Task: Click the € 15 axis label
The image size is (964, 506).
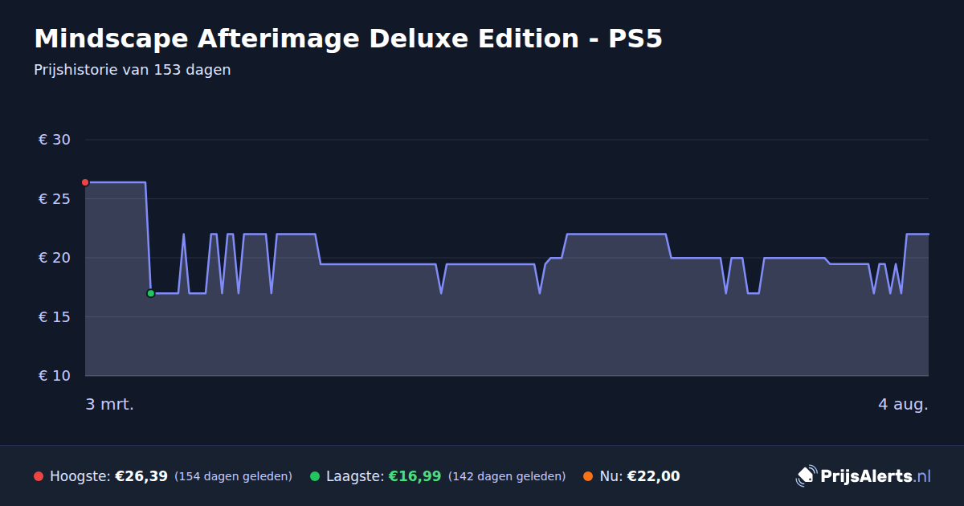Action: 55,316
